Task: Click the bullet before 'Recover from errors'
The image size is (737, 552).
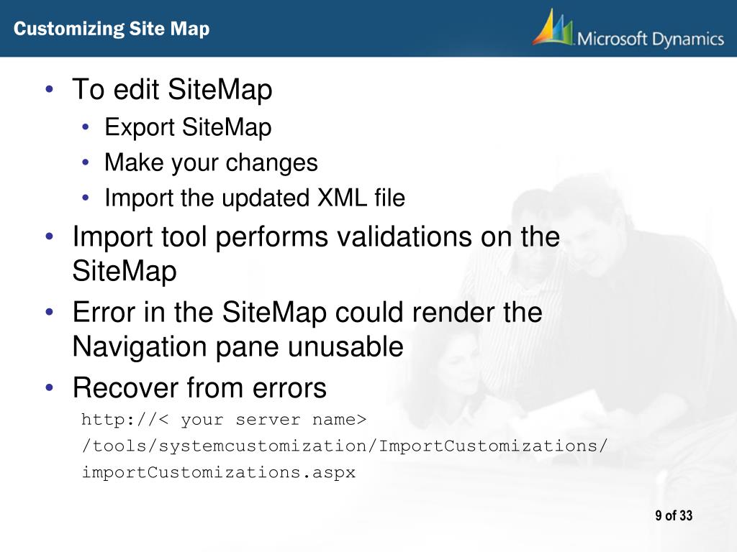Action: click(50, 387)
